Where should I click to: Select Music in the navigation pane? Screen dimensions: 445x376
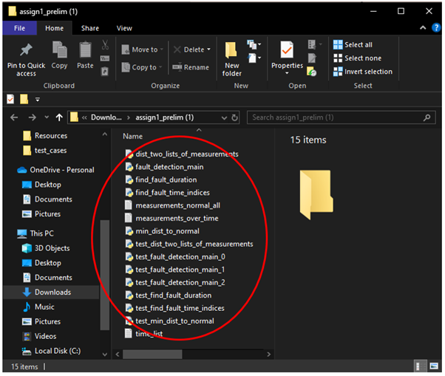coord(38,307)
